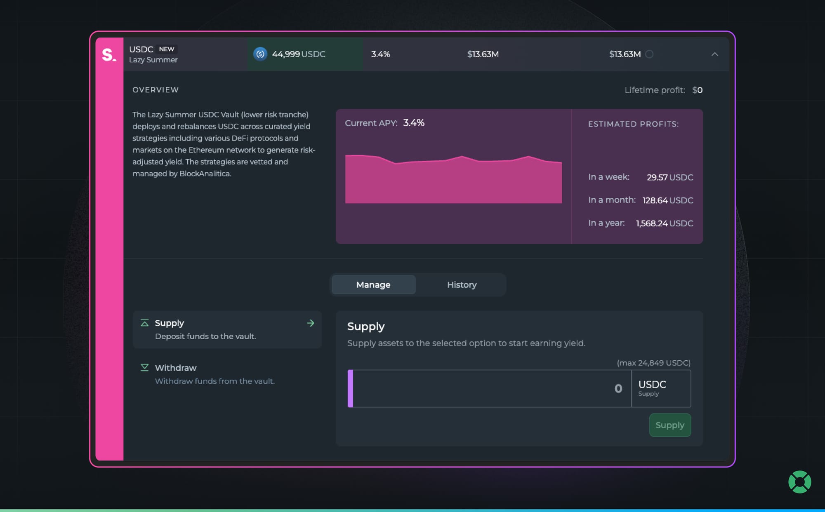
Task: Open the green help lifebuoy icon
Action: [x=799, y=481]
